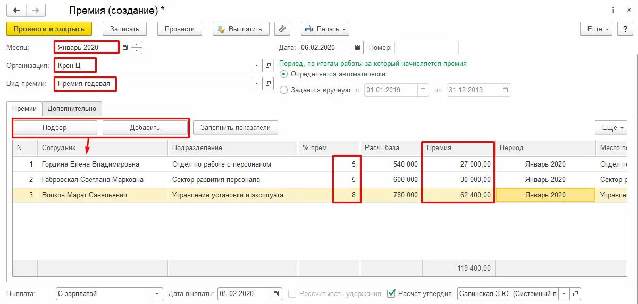The height and width of the screenshot is (304, 638).
Task: Open Расчет утвердил person link icon
Action: coord(576,293)
